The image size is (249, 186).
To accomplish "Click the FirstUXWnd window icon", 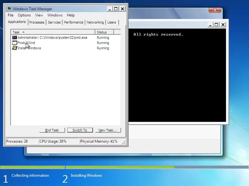I will [x=14, y=43].
